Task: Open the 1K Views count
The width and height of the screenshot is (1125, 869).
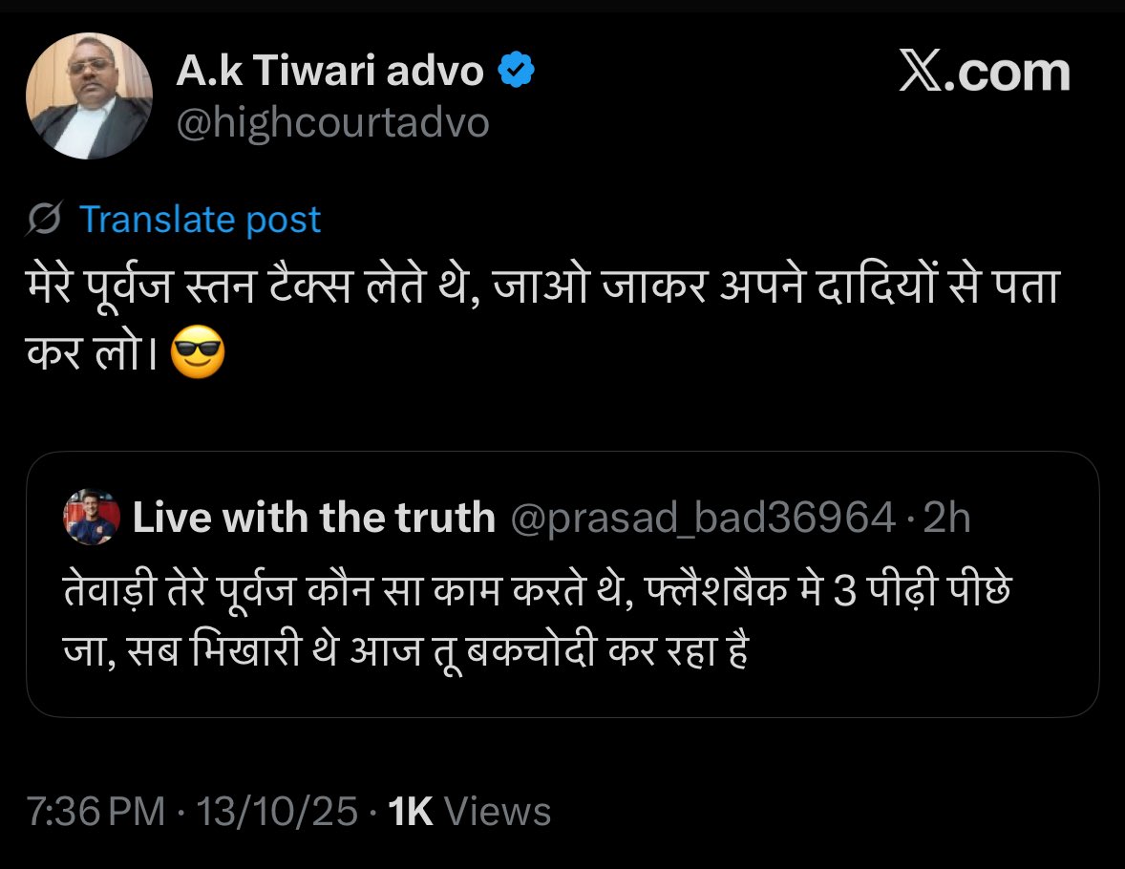Action: [x=469, y=812]
